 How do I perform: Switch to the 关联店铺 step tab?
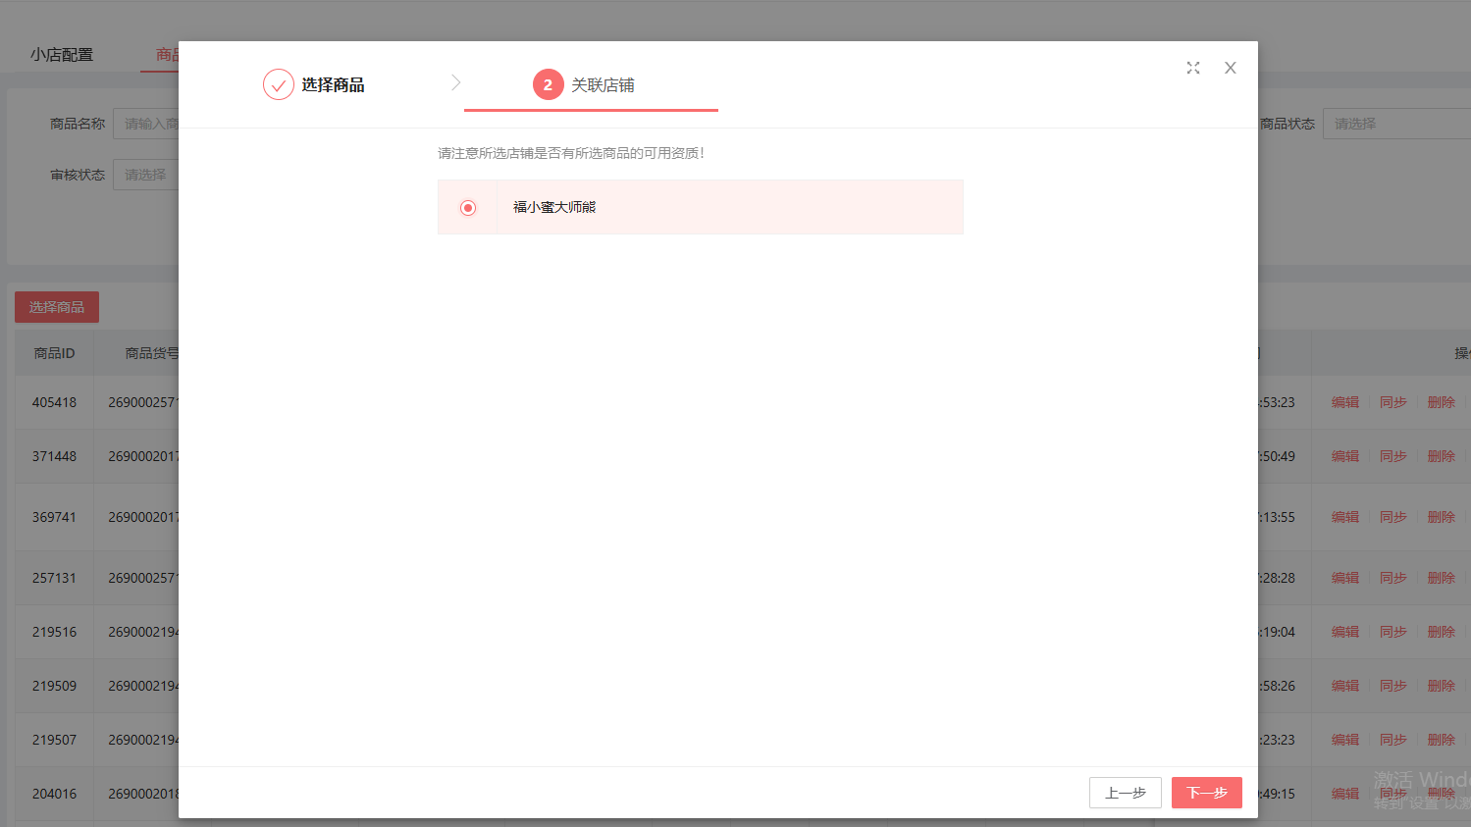603,85
